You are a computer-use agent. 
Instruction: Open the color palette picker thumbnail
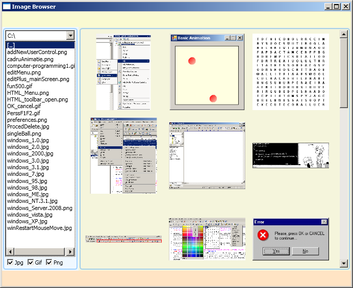[207, 239]
